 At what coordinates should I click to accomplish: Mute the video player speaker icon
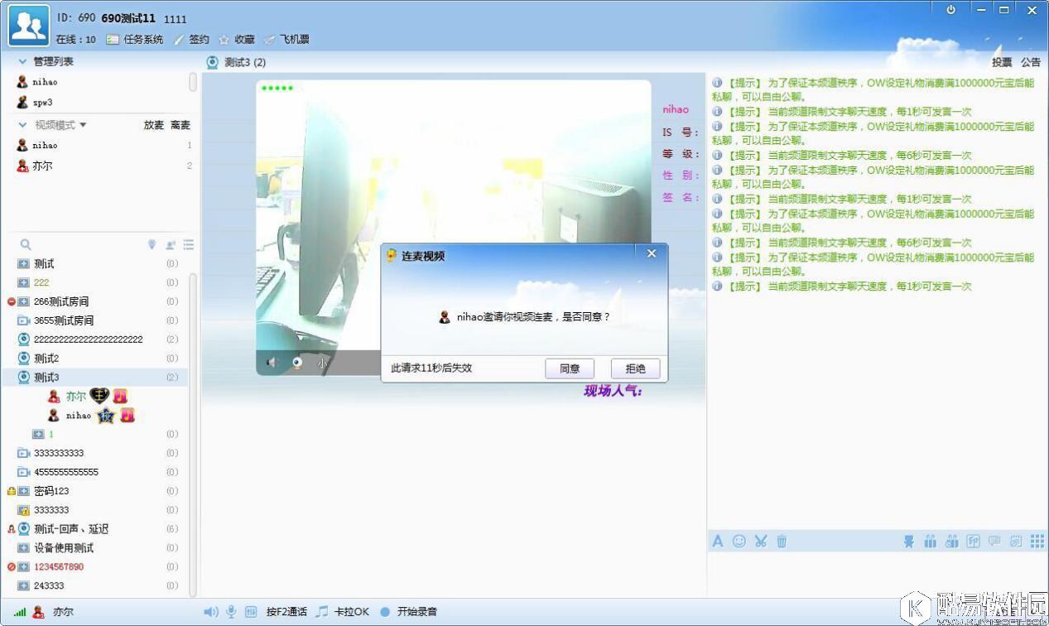pos(272,360)
